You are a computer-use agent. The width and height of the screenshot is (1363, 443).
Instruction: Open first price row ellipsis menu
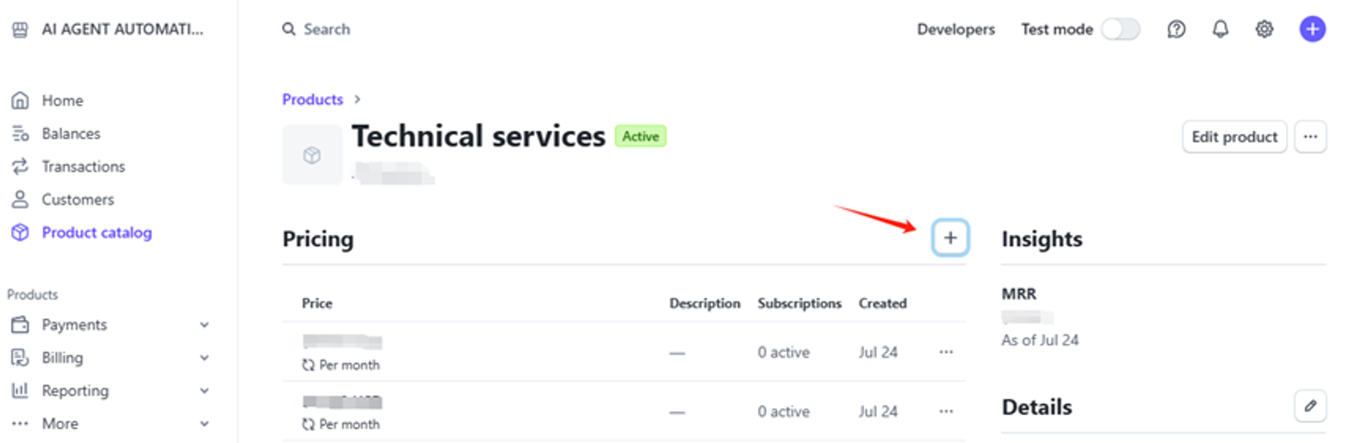(x=946, y=352)
